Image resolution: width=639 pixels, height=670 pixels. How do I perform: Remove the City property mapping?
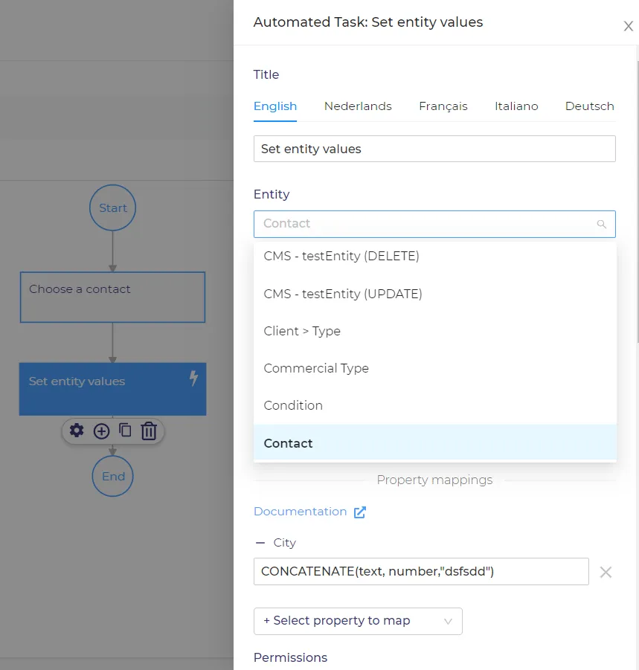(x=606, y=572)
